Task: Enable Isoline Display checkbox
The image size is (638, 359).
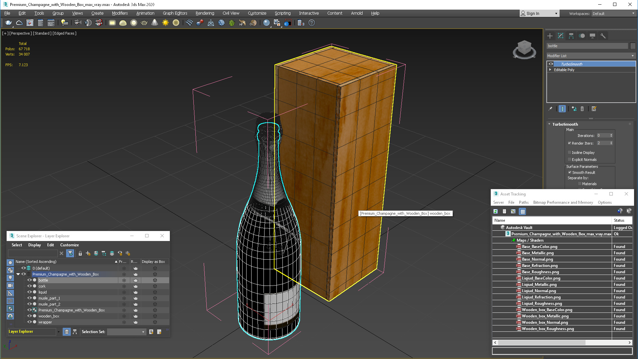Action: pyautogui.click(x=570, y=153)
